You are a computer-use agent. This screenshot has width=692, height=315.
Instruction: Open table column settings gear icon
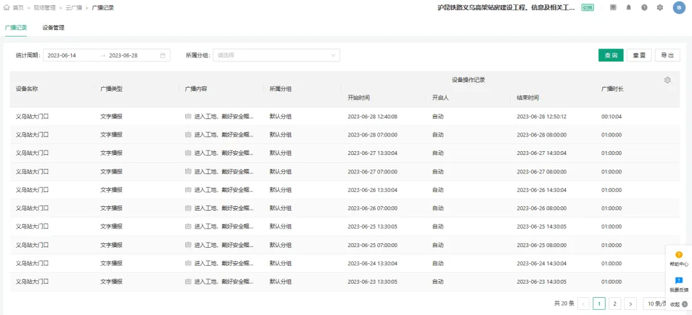667,80
